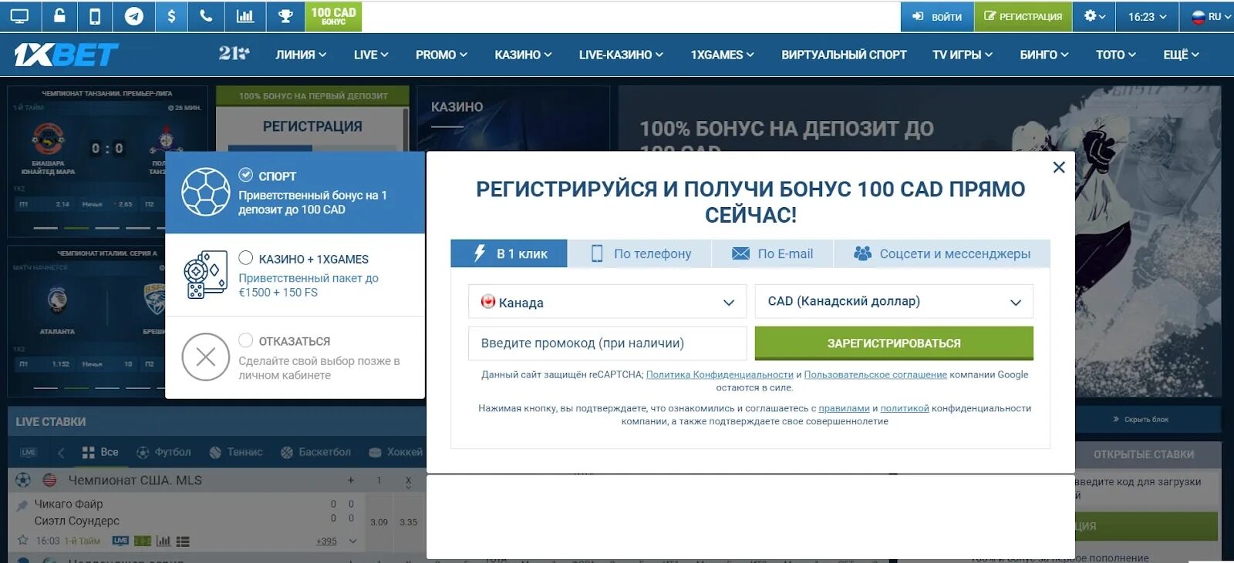This screenshot has height=563, width=1234.
Task: Select the Хоккей sports filter
Action: pos(396,452)
